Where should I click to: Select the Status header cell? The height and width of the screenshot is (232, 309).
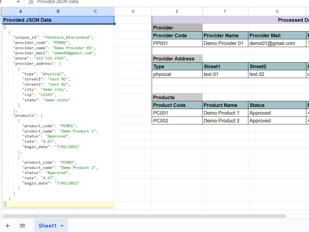[x=277, y=105]
